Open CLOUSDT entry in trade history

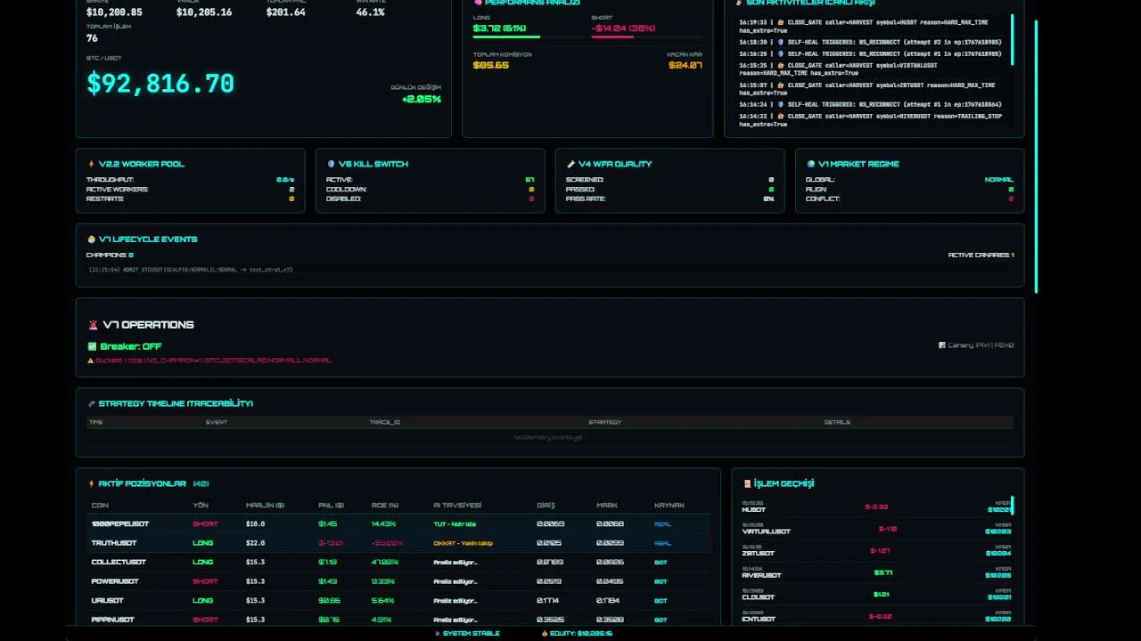coord(878,594)
